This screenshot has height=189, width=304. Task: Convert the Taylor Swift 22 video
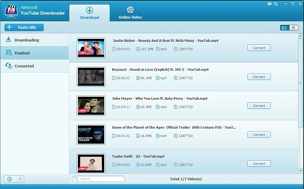click(x=259, y=163)
